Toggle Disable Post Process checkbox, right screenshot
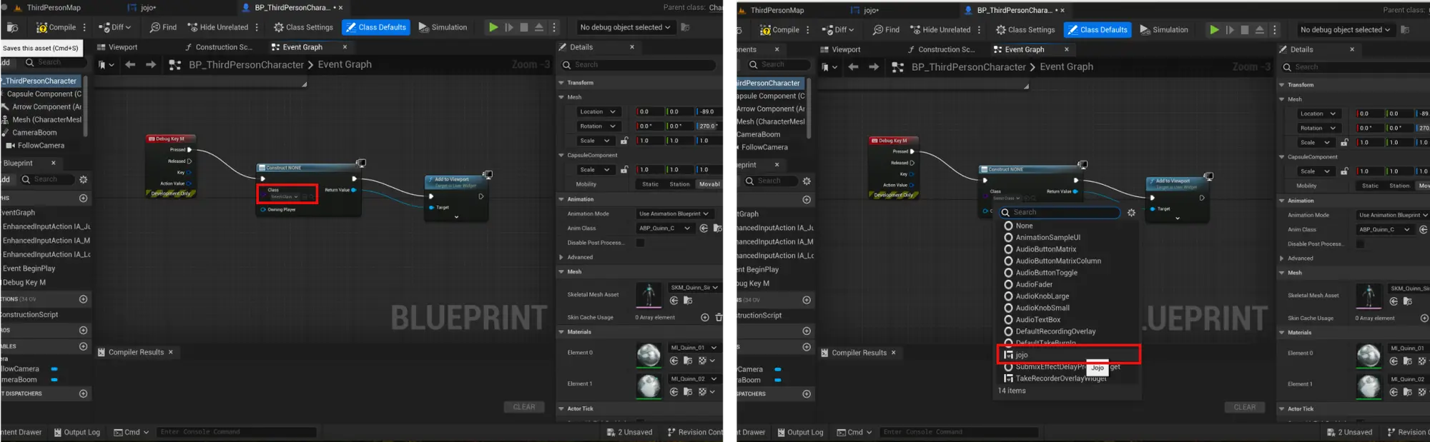1430x442 pixels. [1360, 244]
